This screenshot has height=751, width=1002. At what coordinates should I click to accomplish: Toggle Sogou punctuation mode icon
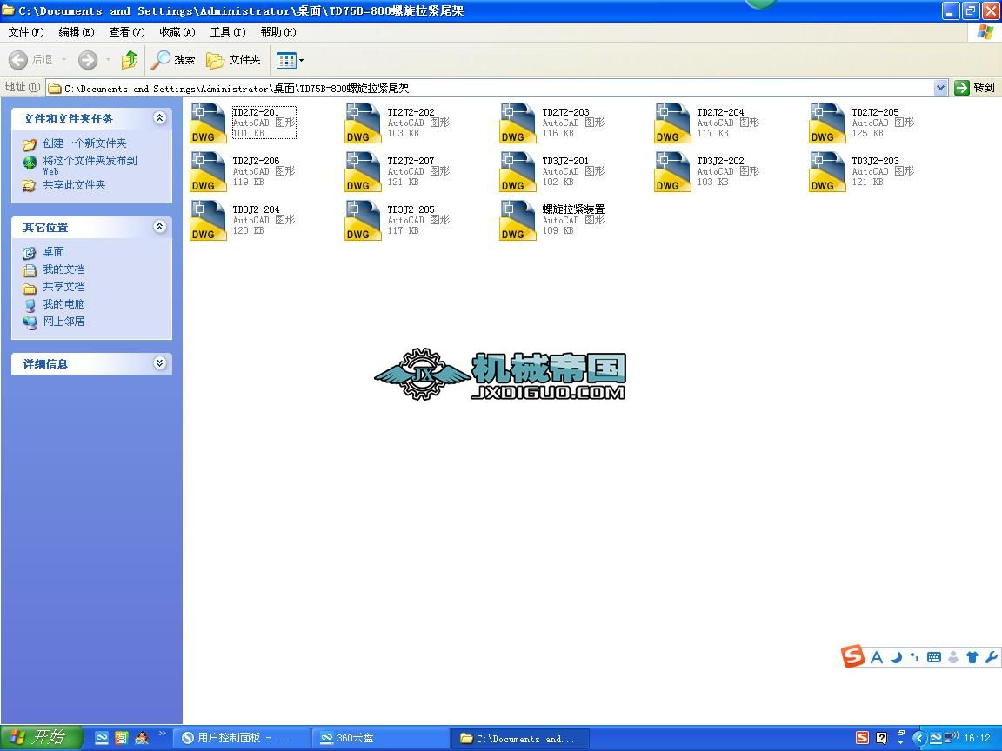914,657
